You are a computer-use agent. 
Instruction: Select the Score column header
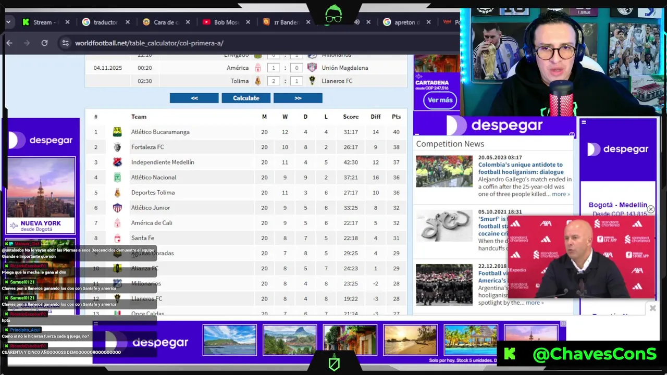[351, 117]
